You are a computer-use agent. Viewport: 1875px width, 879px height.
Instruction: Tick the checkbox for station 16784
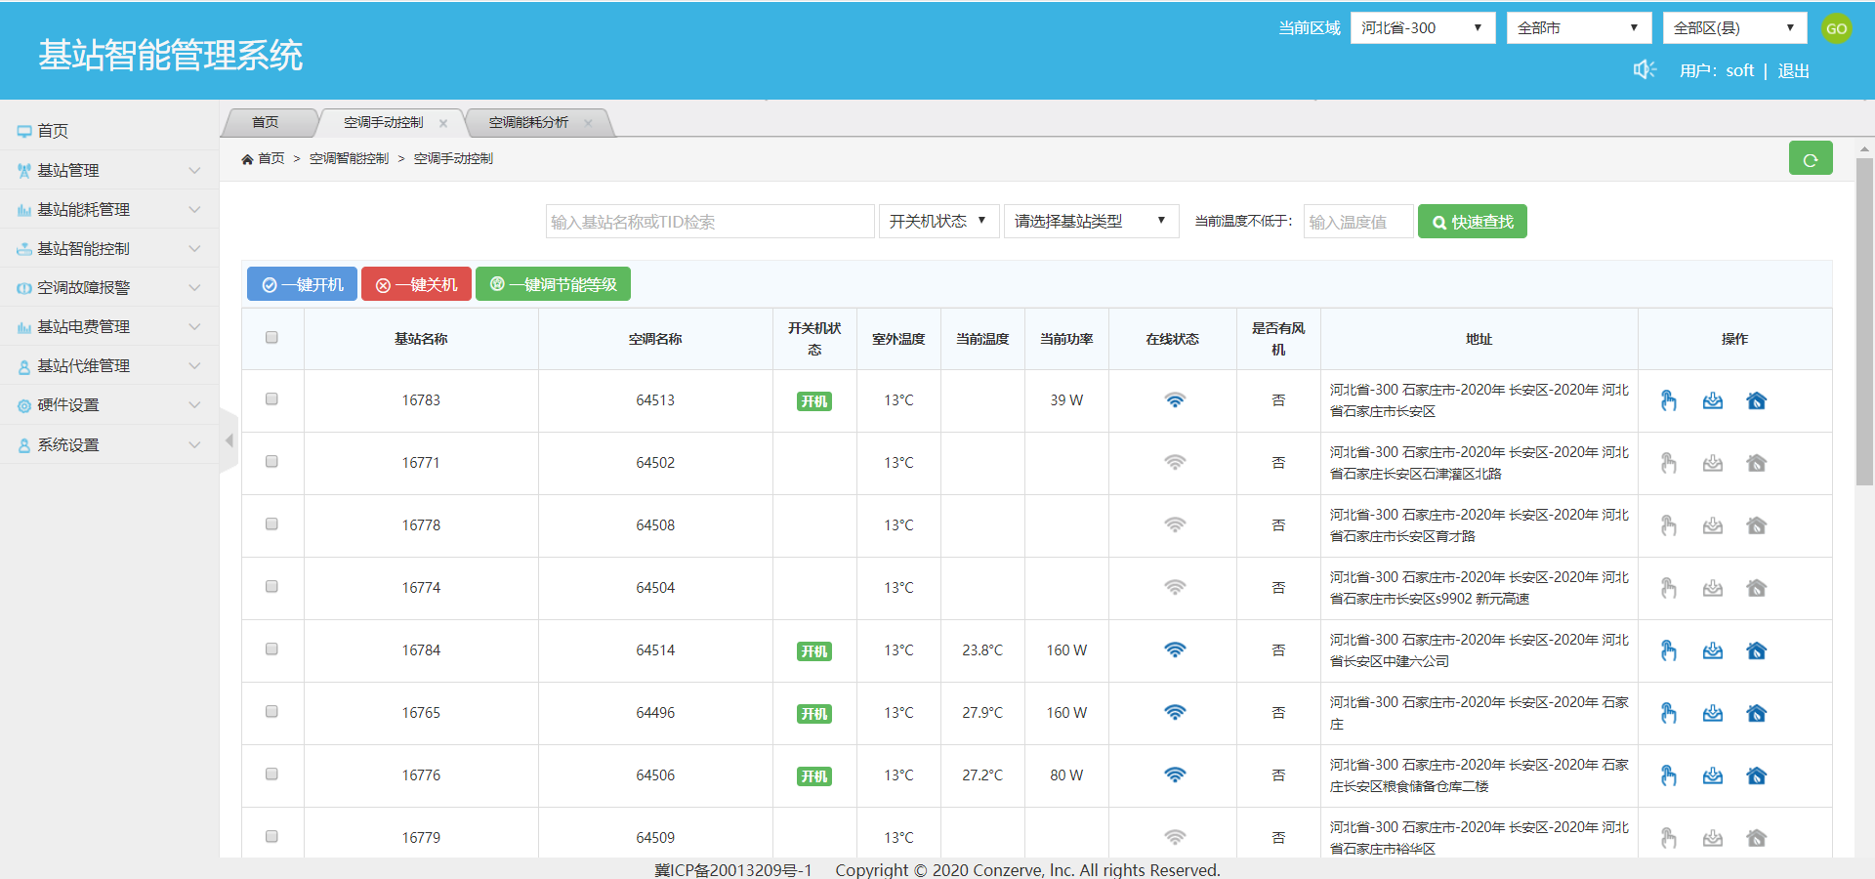(x=271, y=649)
